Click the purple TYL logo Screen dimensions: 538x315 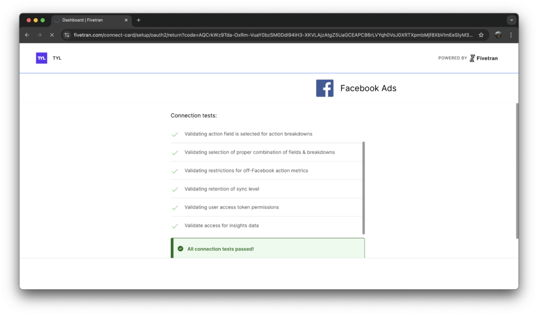point(42,58)
